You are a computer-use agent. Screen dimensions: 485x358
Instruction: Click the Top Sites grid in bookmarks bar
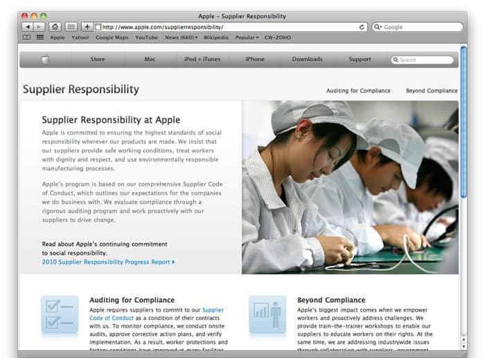coord(40,37)
